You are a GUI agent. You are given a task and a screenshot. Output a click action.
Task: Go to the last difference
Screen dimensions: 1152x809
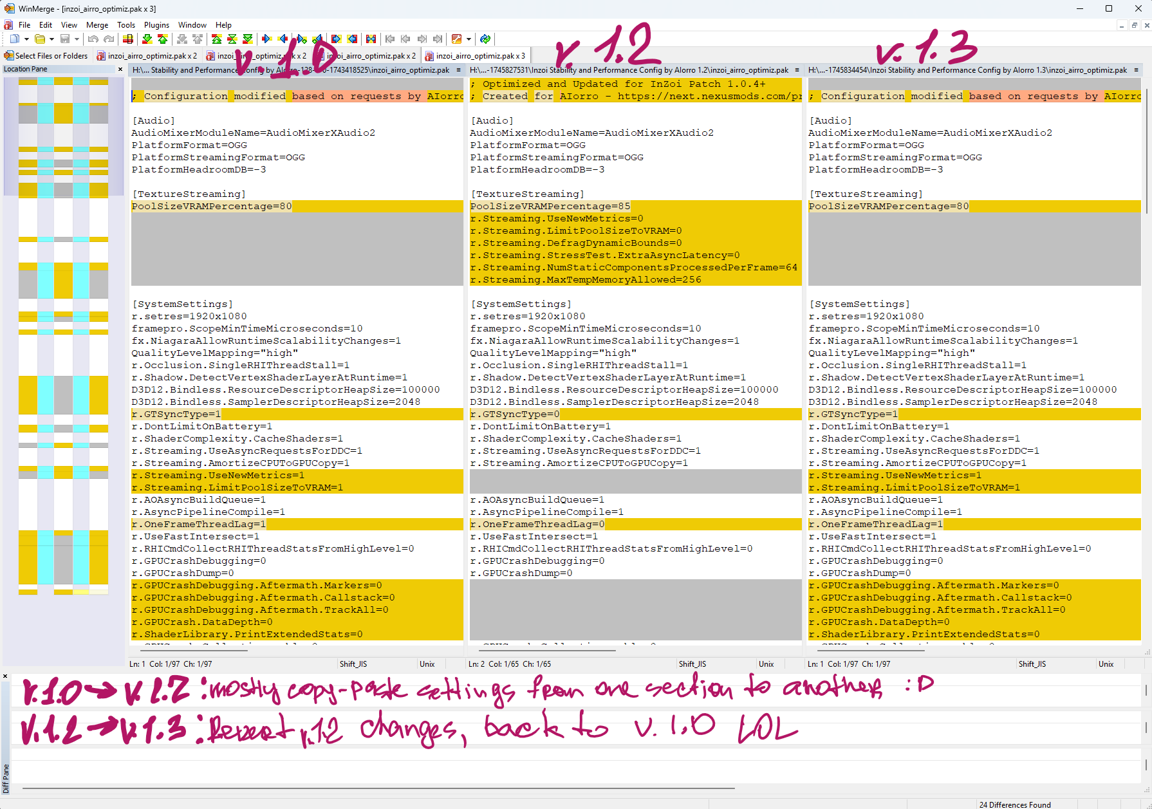(x=248, y=39)
